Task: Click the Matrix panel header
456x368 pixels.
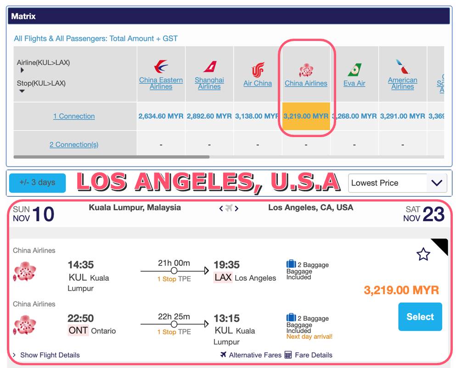Action: point(229,16)
